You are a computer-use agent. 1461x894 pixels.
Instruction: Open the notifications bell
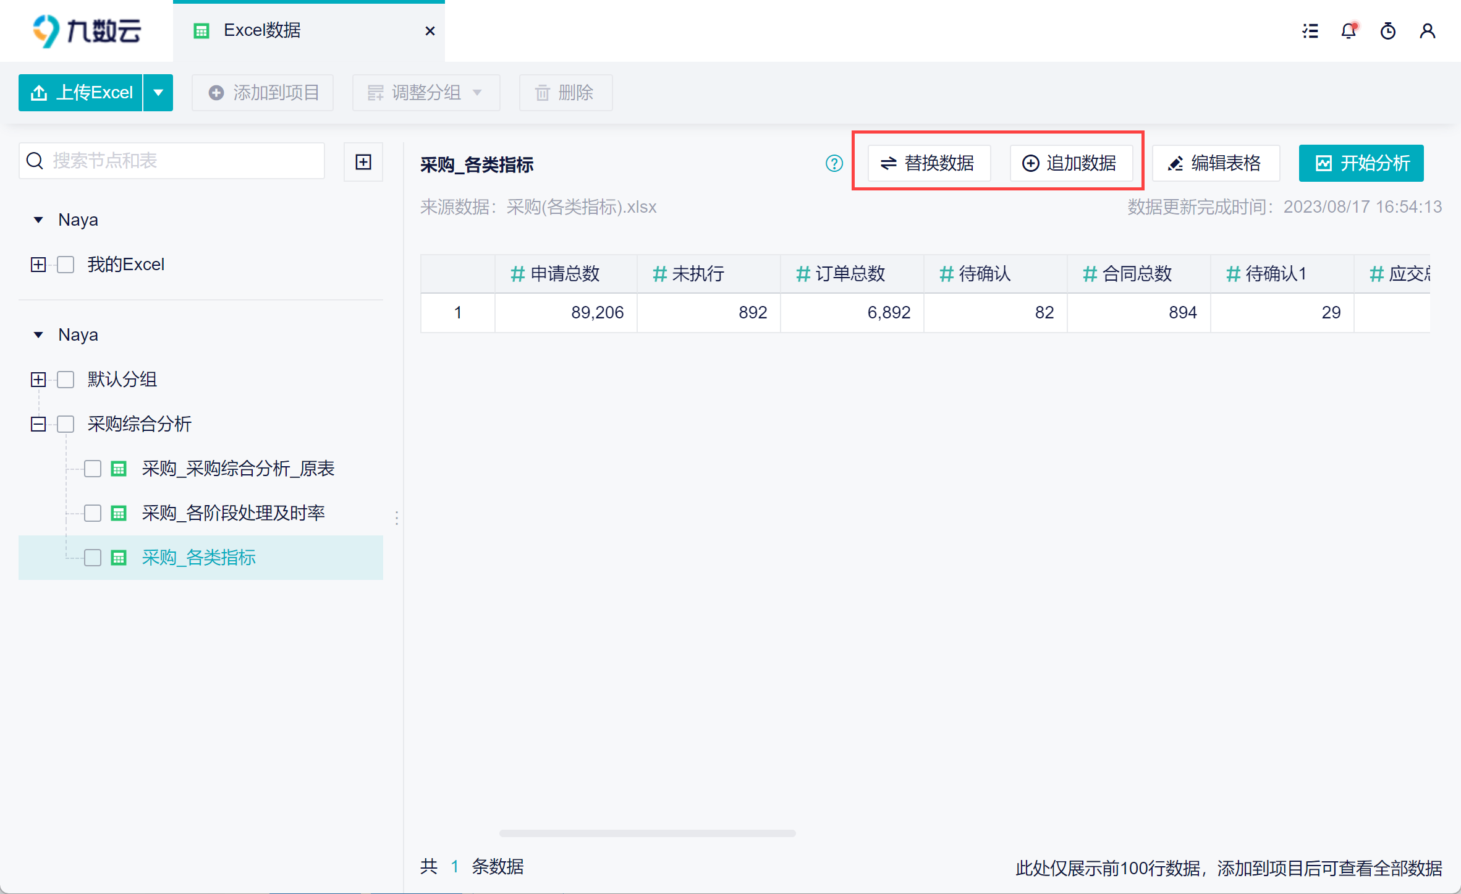point(1349,31)
